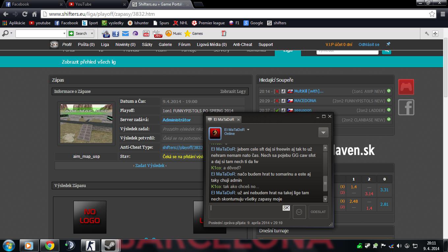Select the El MaTaDoR chat tab
448x252 pixels.
224,119
